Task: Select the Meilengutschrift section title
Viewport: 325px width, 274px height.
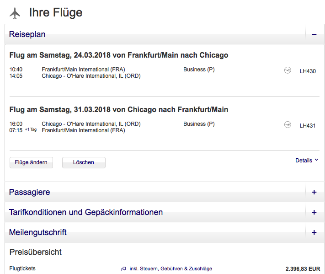Action: pos(38,232)
